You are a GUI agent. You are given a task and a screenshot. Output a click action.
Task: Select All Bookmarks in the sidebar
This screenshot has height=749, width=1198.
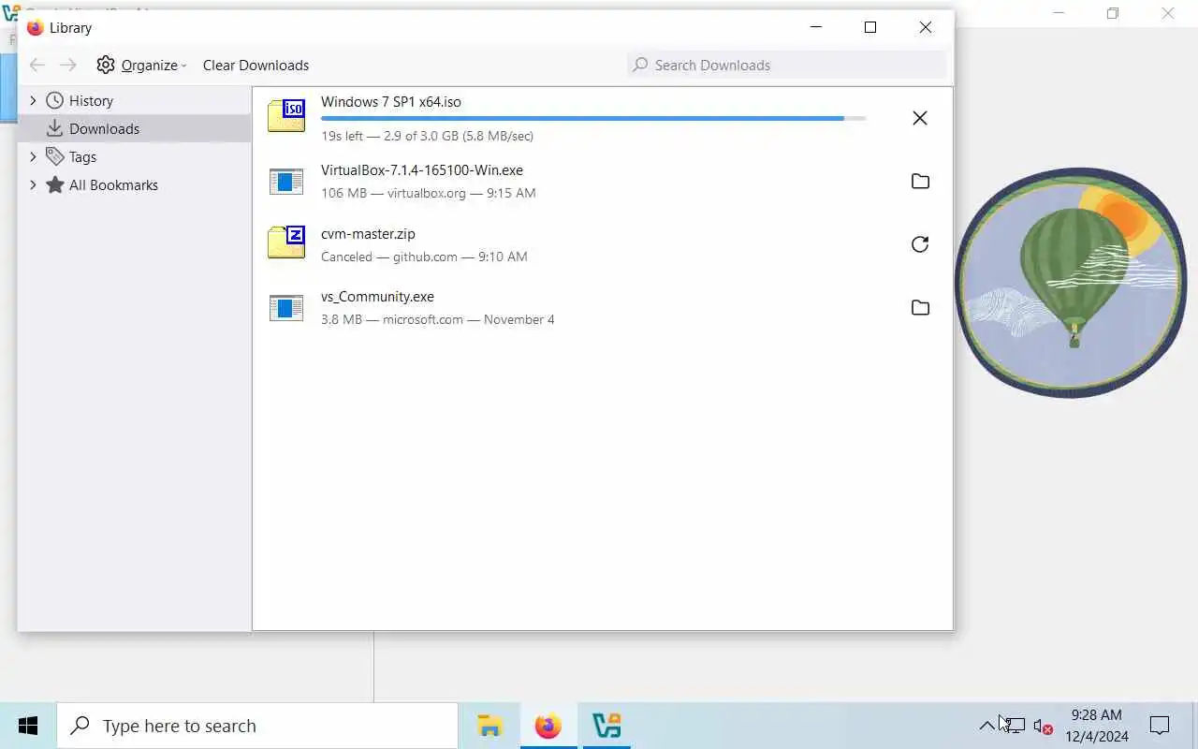coord(135,184)
